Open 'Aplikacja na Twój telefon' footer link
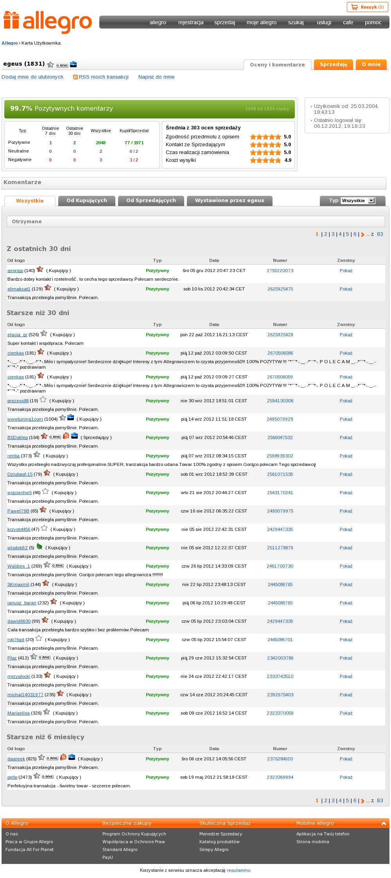Viewport: 391px width, 878px height. 323,834
